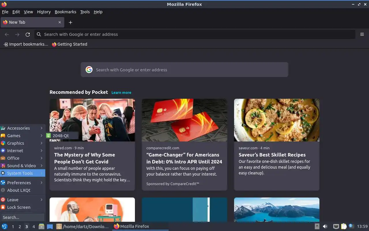This screenshot has width=369, height=231.
Task: Open the removable media tray icon
Action: [317, 226]
